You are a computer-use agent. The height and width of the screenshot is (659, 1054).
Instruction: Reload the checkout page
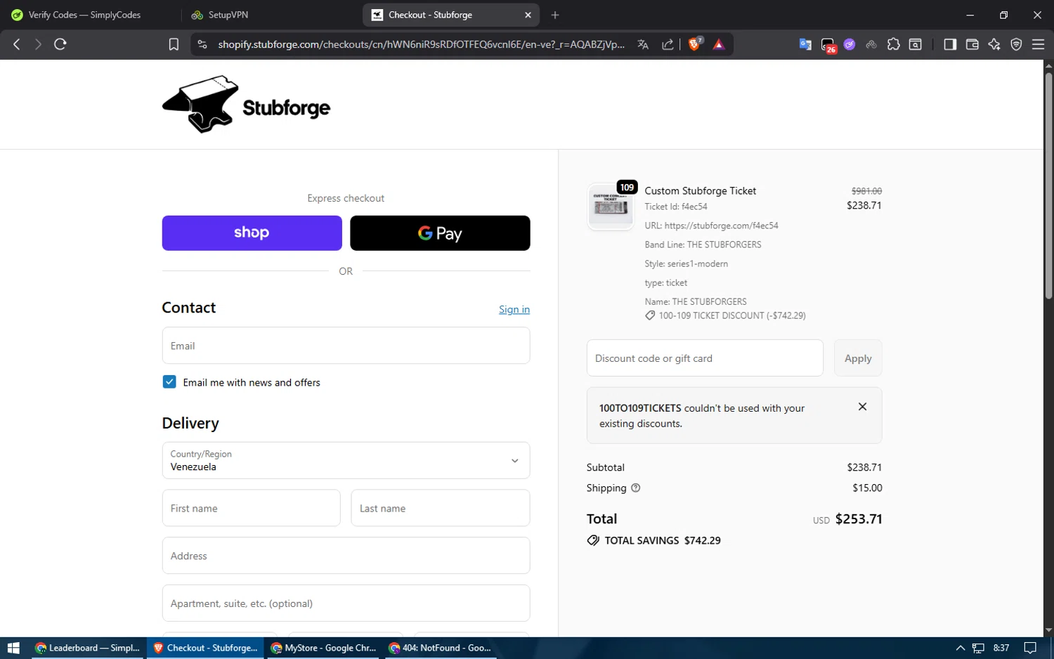pyautogui.click(x=60, y=44)
